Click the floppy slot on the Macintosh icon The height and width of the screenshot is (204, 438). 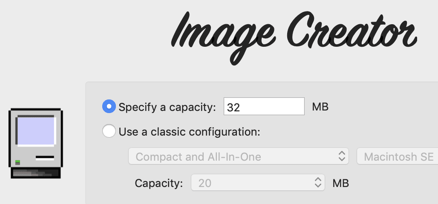click(45, 158)
